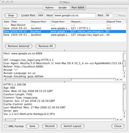Click the Content-Type: image/png line

(20, 97)
